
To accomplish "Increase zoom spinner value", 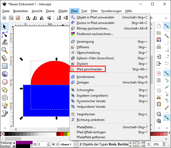I will click(x=164, y=143).
